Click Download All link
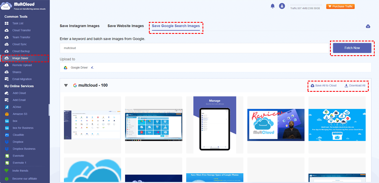The image size is (379, 183). point(355,86)
